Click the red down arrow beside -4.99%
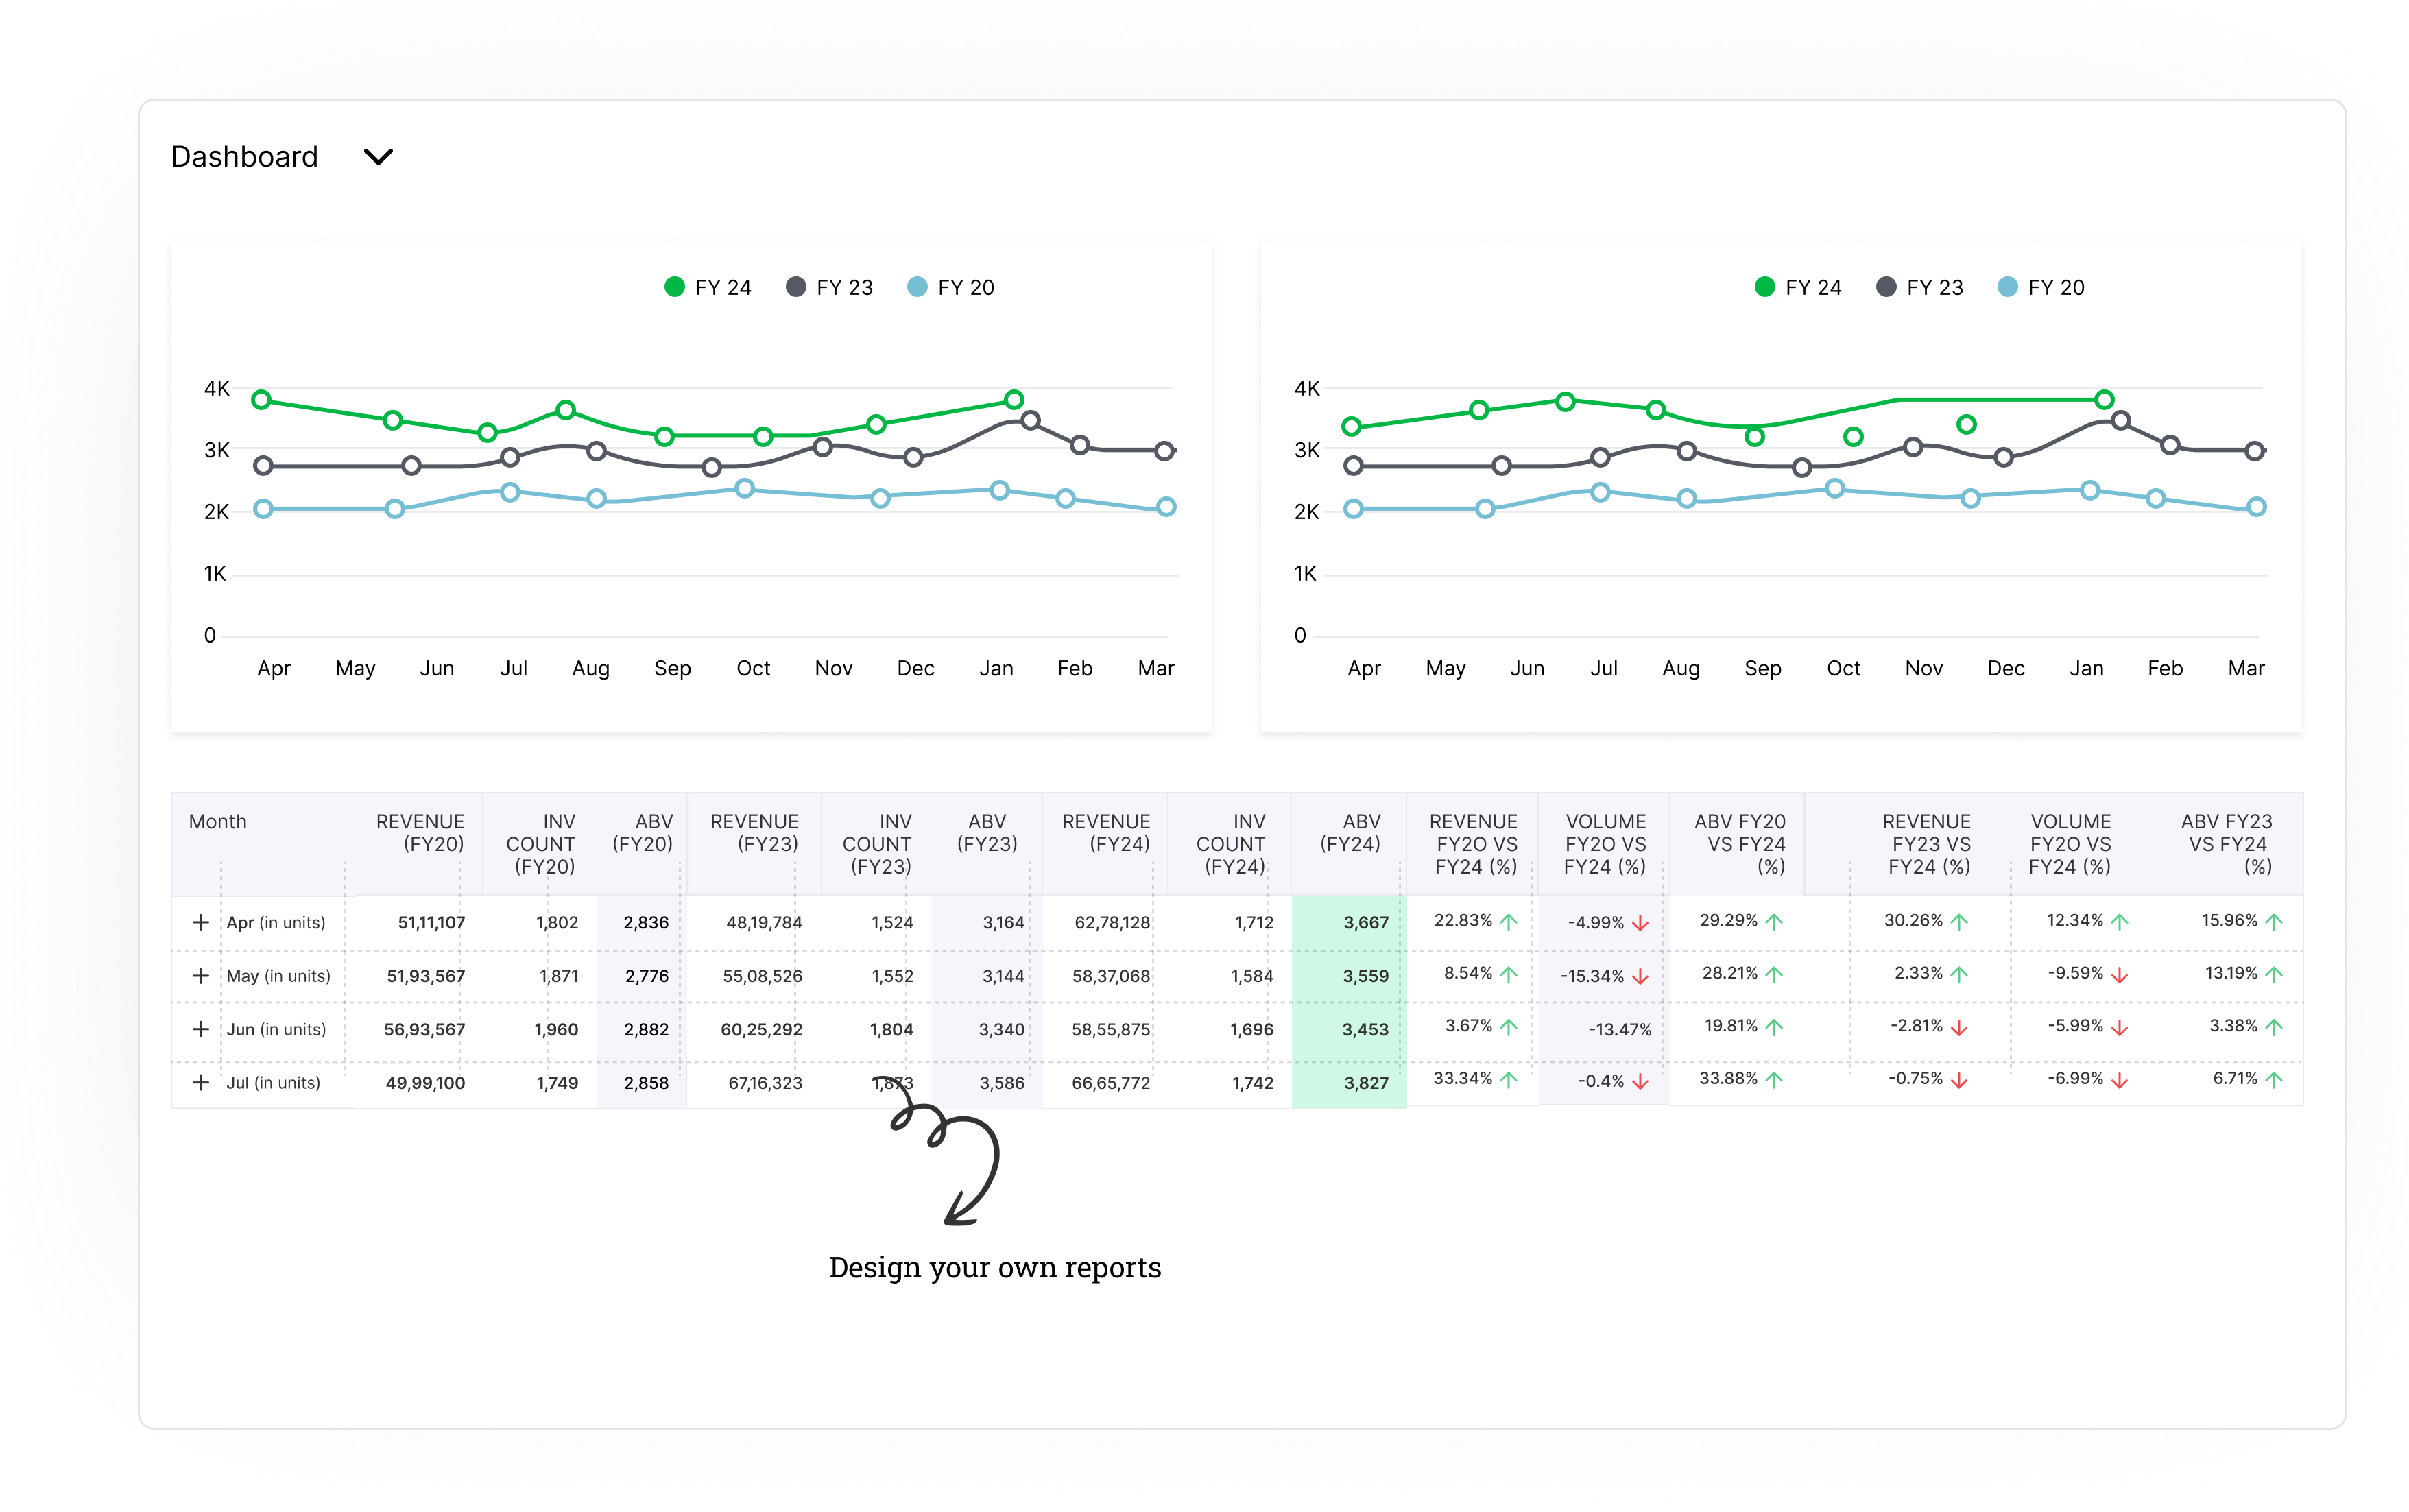 [1640, 923]
